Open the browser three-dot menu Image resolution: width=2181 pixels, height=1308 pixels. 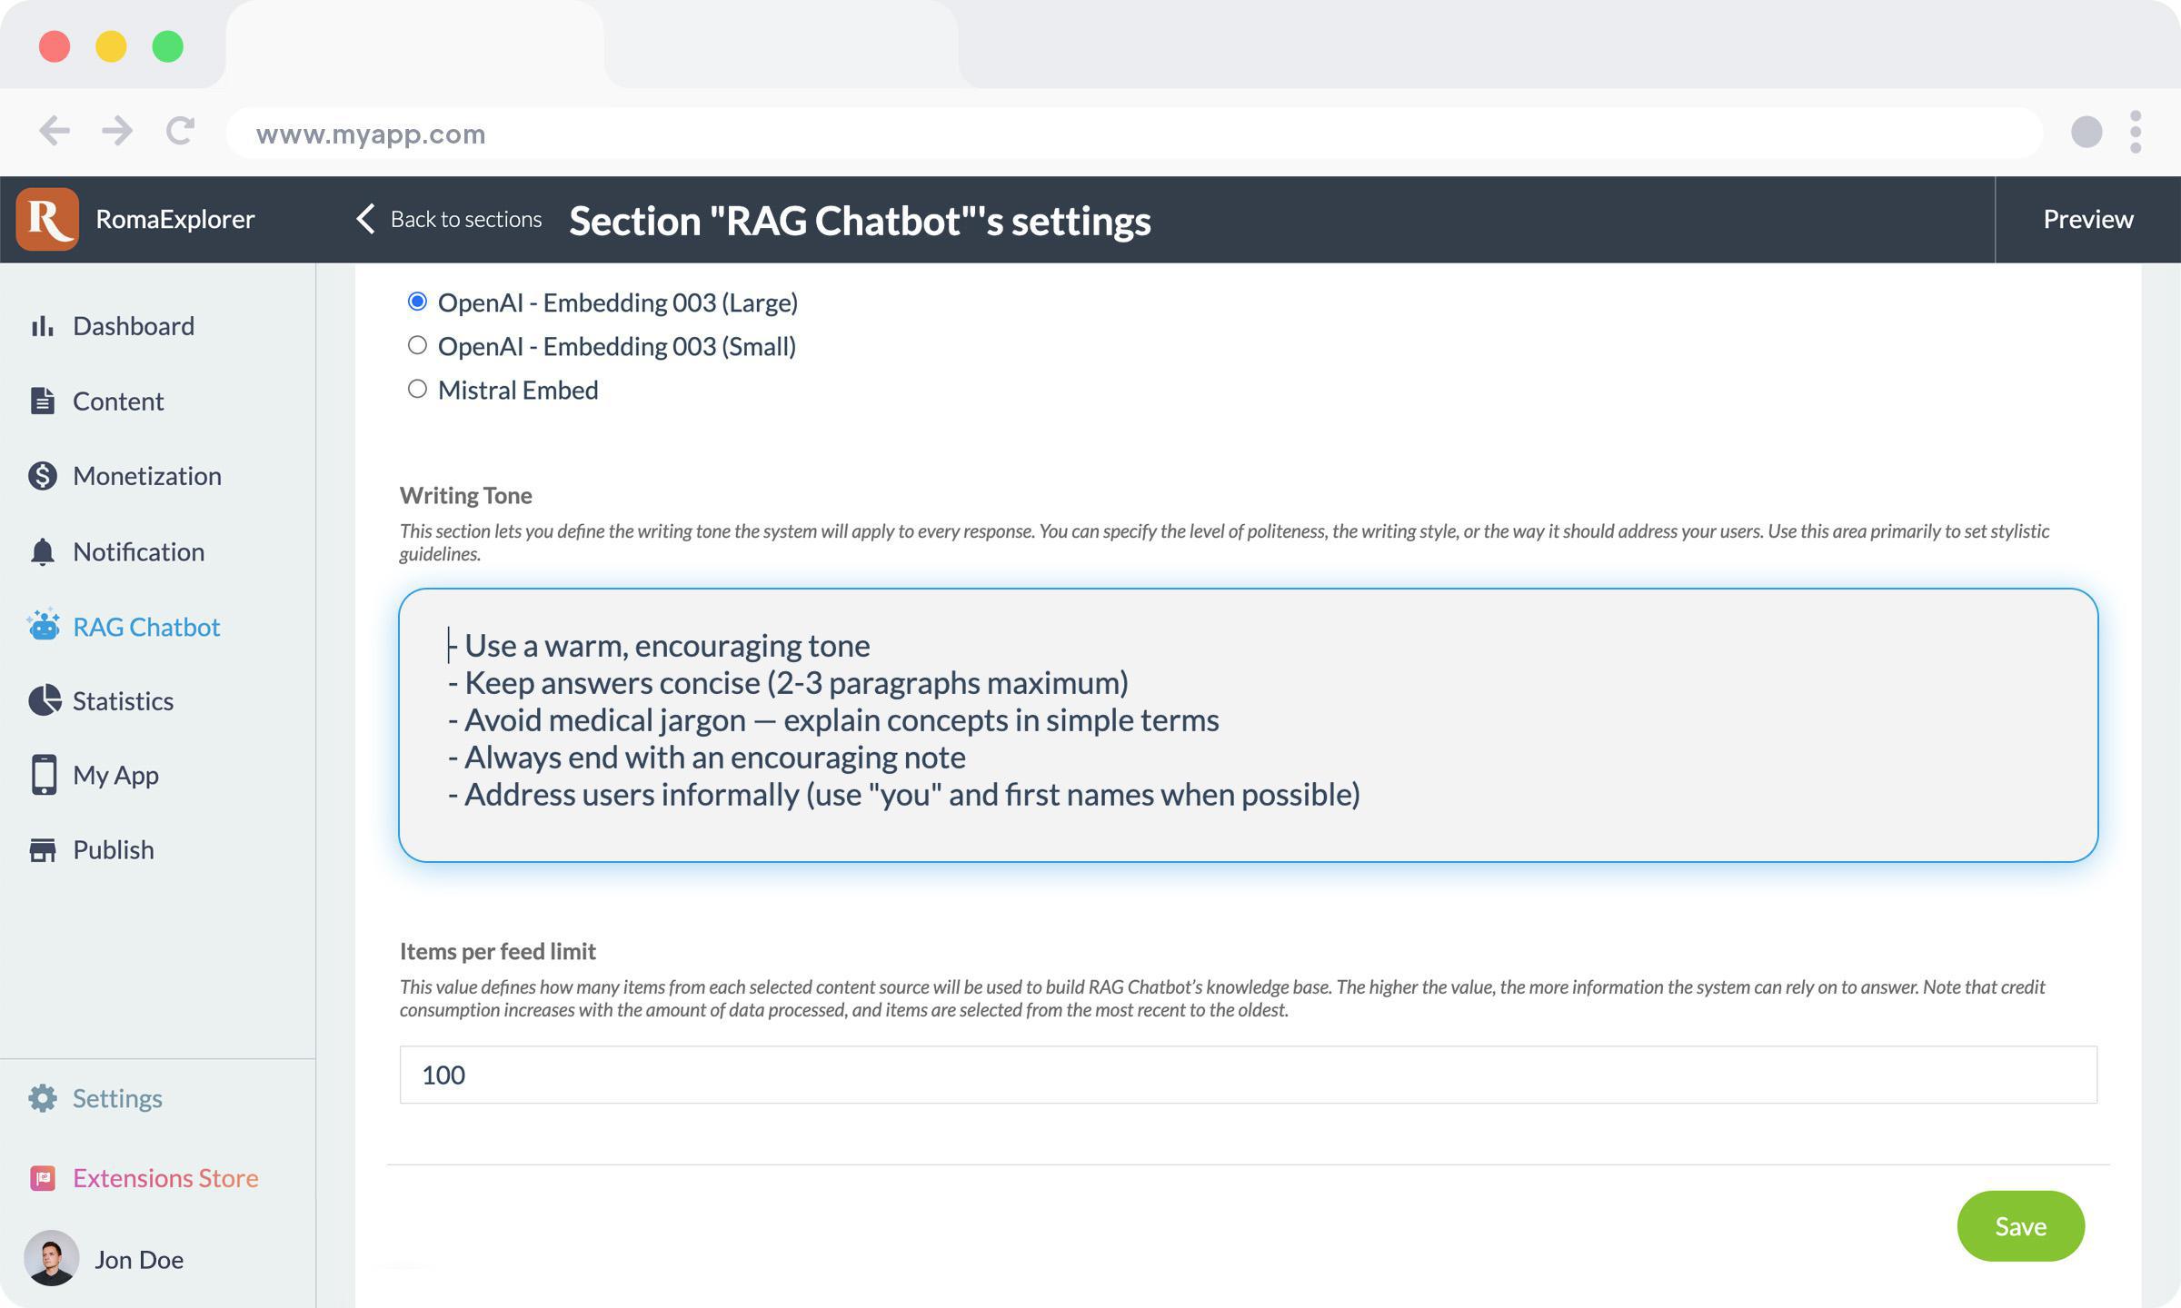click(x=2135, y=133)
